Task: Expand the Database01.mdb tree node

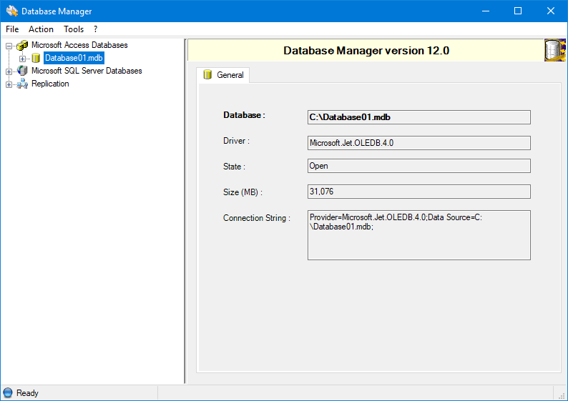Action: pos(22,58)
